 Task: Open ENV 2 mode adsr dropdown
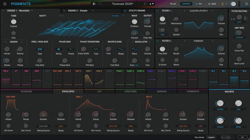click(131, 126)
